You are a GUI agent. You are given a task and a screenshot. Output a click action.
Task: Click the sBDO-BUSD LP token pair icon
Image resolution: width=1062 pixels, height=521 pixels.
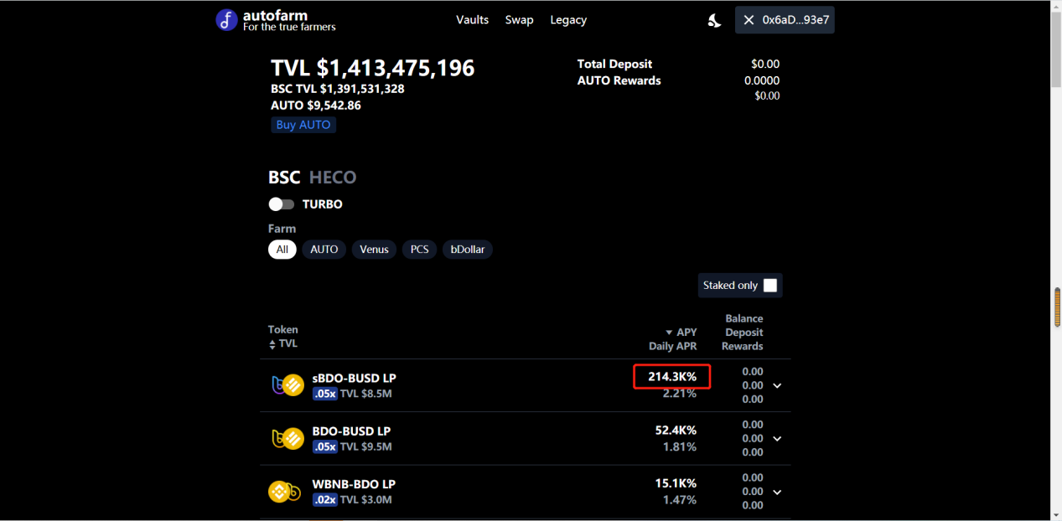287,385
